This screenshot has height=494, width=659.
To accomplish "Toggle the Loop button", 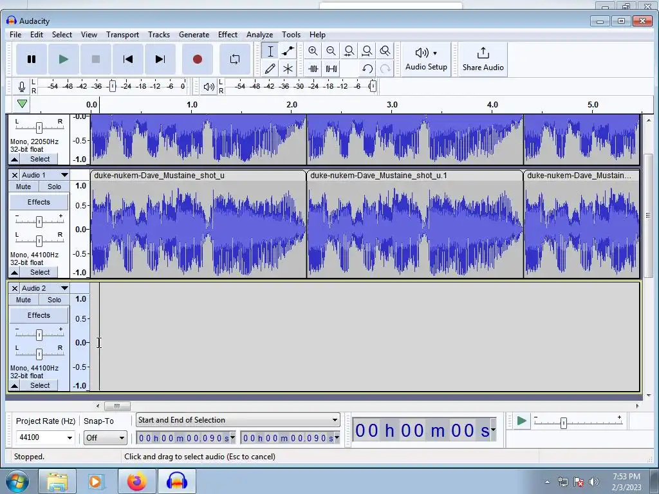I will click(235, 59).
